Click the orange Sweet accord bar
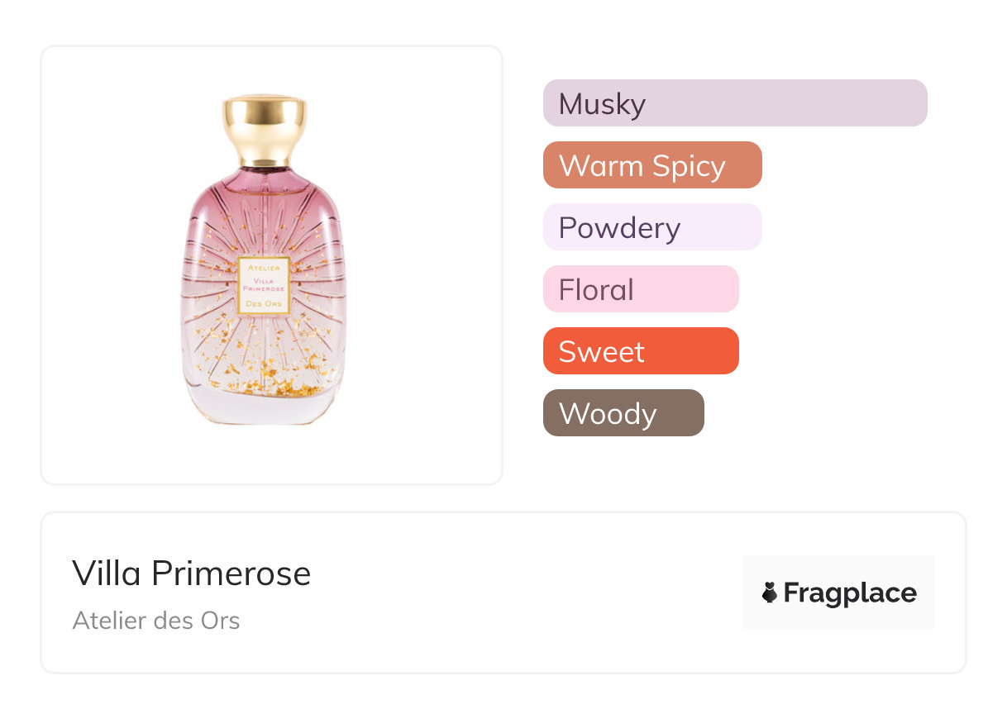The width and height of the screenshot is (1007, 714). (x=641, y=351)
